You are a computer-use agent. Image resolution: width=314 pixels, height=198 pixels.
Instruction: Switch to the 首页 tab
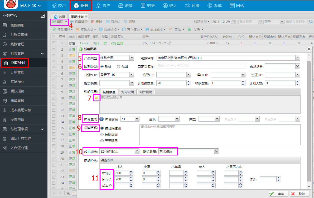(60, 17)
